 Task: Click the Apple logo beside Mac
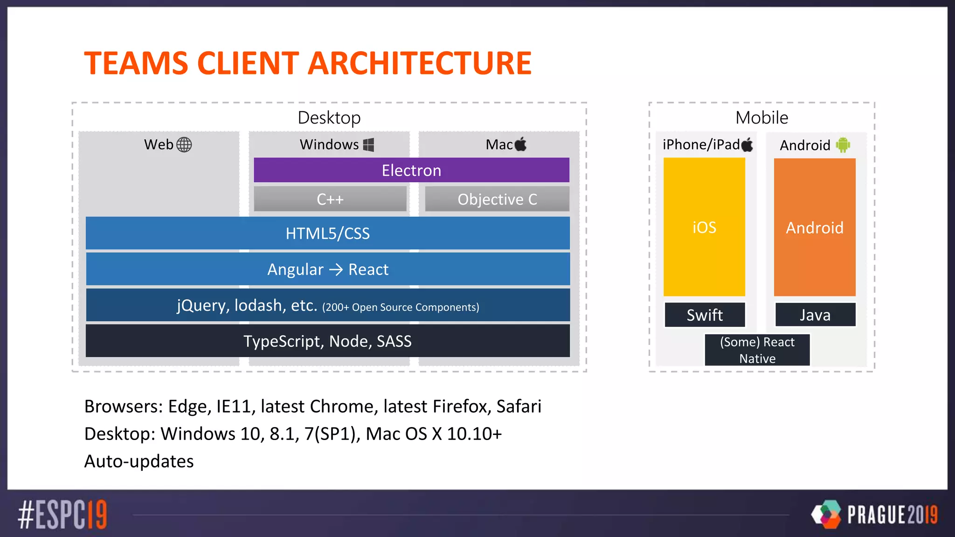tap(520, 144)
